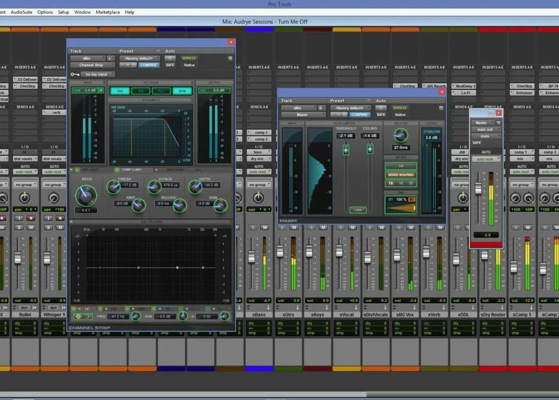
Task: Click the plus next-preset button in Maxim
Action: coord(339,114)
